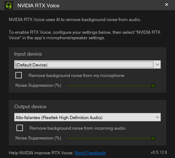175x158 pixels.
Task: Click the "Output device" section heading
Action: (30, 106)
